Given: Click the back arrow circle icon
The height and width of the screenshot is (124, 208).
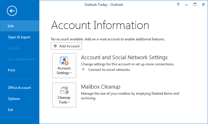Looking at the screenshot, I should pyautogui.click(x=12, y=11).
